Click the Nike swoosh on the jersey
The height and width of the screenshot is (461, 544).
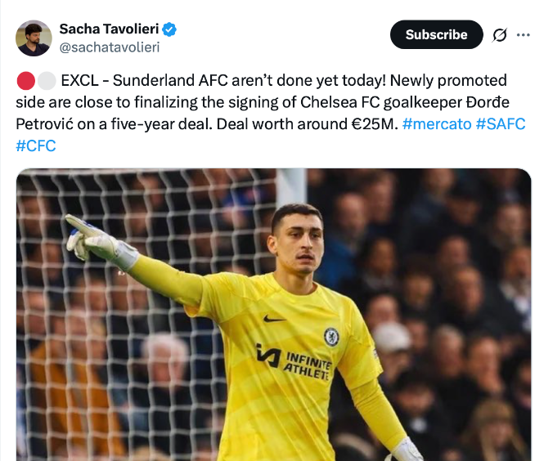276,318
